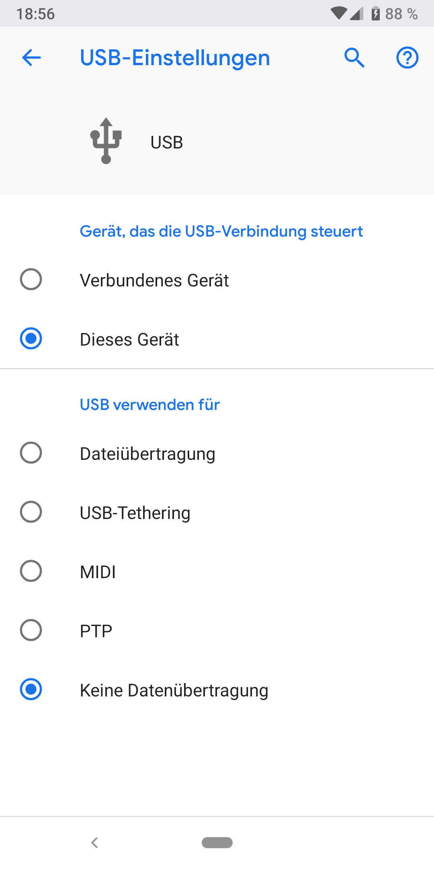
Task: Open help question mark icon
Action: 407,58
